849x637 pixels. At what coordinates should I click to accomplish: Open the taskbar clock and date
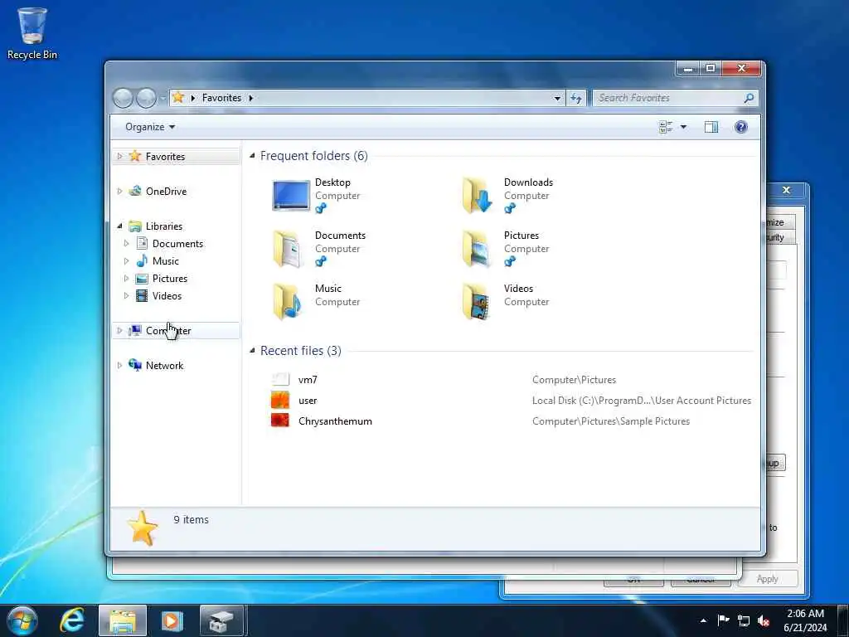click(805, 620)
